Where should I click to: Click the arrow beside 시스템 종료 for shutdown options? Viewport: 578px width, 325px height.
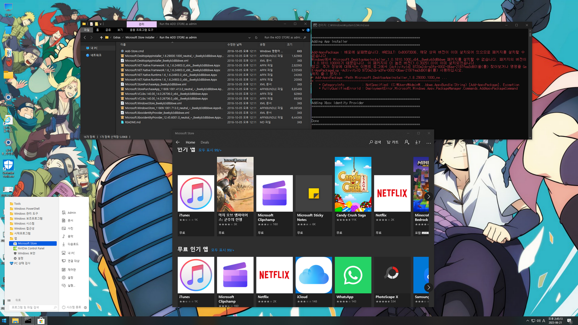tap(85, 307)
